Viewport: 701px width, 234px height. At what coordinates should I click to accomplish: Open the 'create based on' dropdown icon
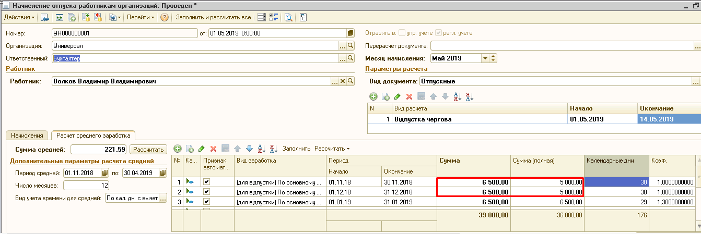(x=114, y=17)
